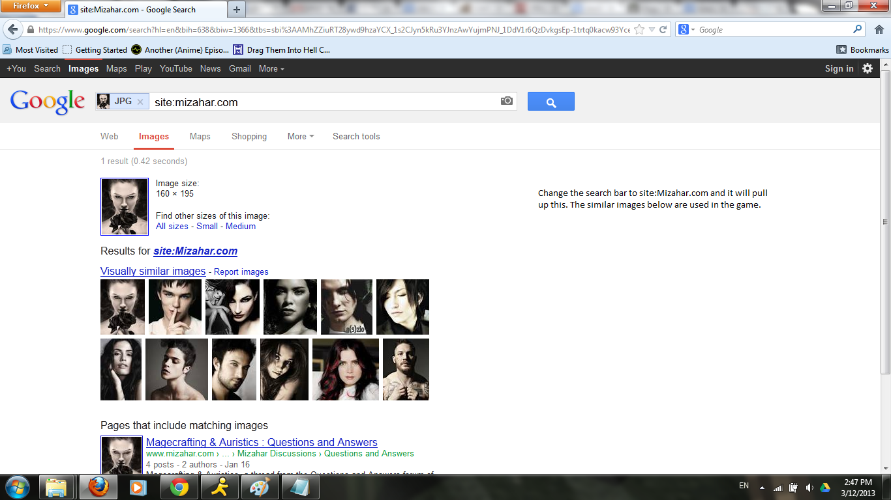This screenshot has height=500, width=891.
Task: Open Another (Anime) Episode bookmark
Action: coord(180,49)
